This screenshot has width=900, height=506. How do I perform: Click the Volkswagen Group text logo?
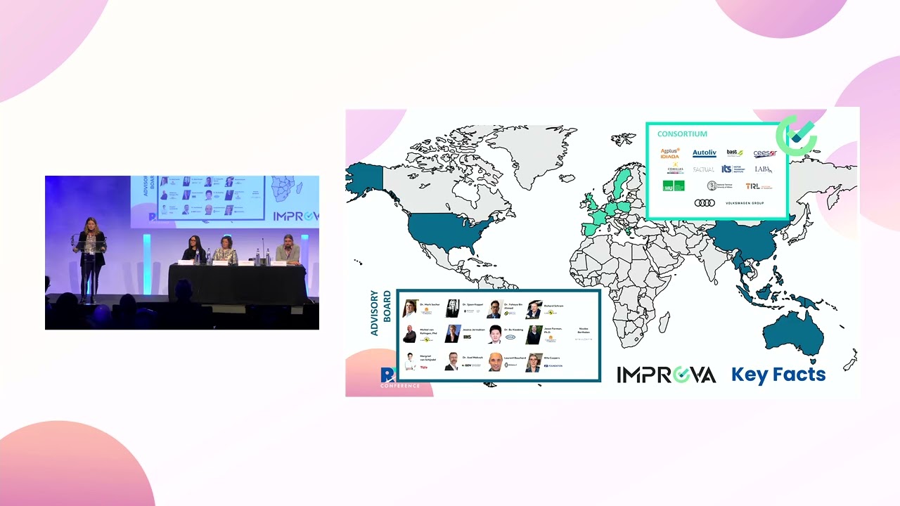tap(745, 203)
